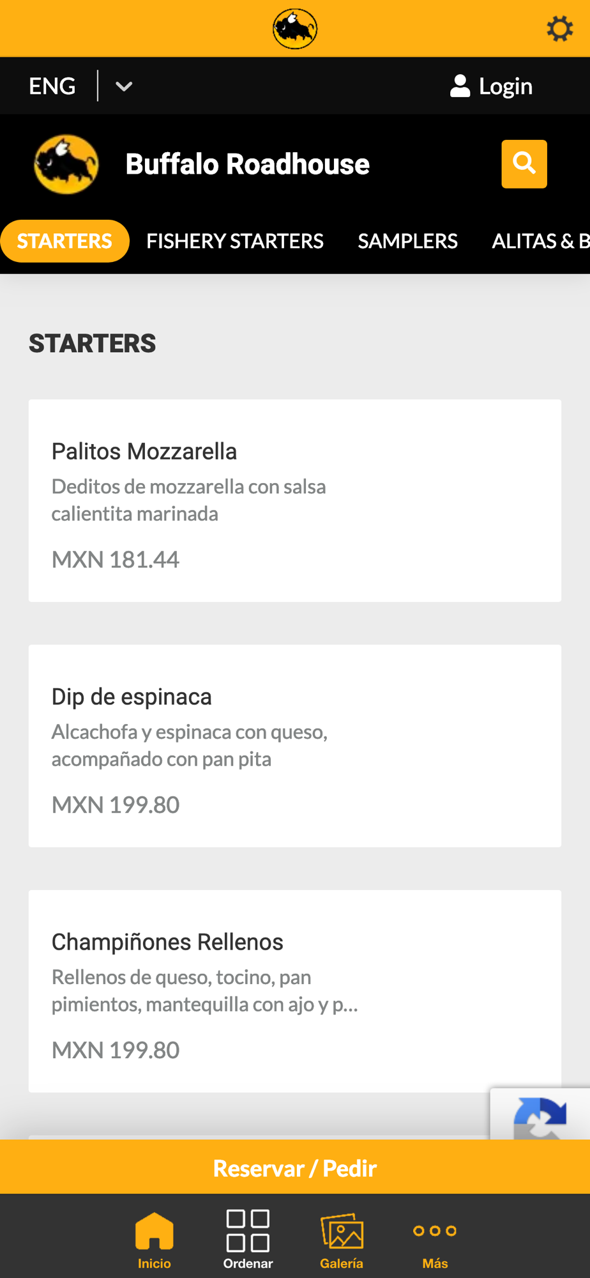Click the Login link
Viewport: 590px width, 1278px height.
pos(492,86)
